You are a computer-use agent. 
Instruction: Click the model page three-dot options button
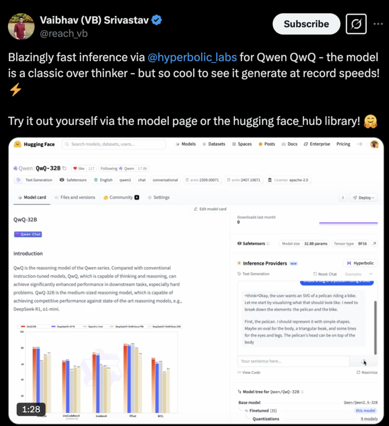pyautogui.click(x=343, y=198)
